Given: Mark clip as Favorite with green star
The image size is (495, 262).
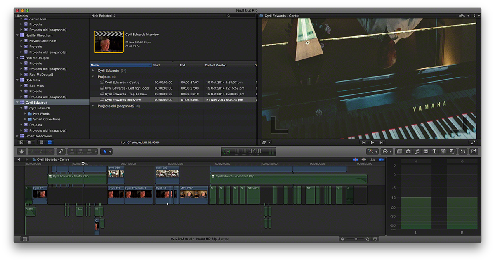Looking at the screenshot, I should [x=33, y=151].
